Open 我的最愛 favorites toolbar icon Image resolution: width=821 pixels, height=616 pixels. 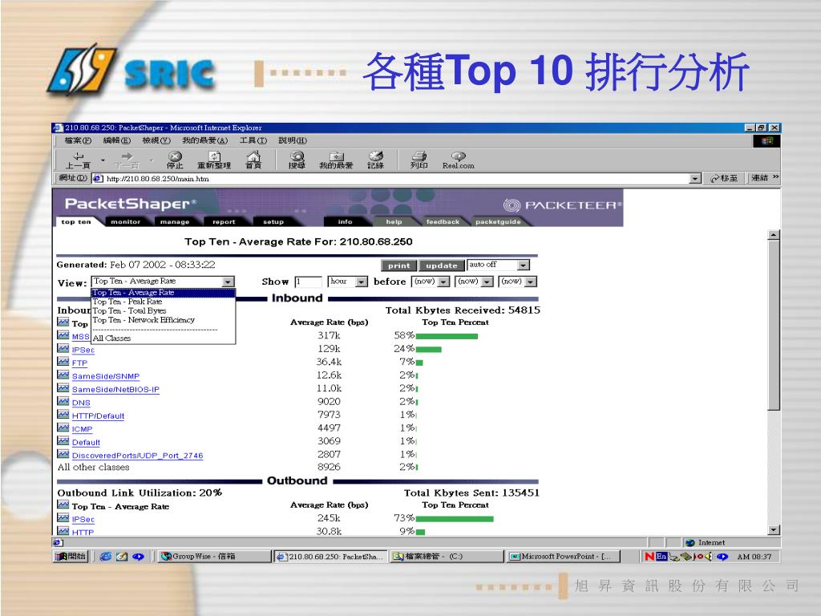(x=336, y=160)
